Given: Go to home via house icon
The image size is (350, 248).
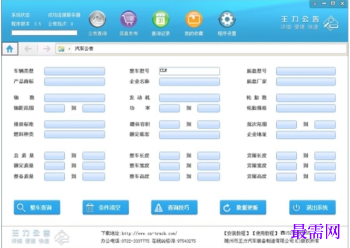Looking at the screenshot, I should [x=9, y=49].
